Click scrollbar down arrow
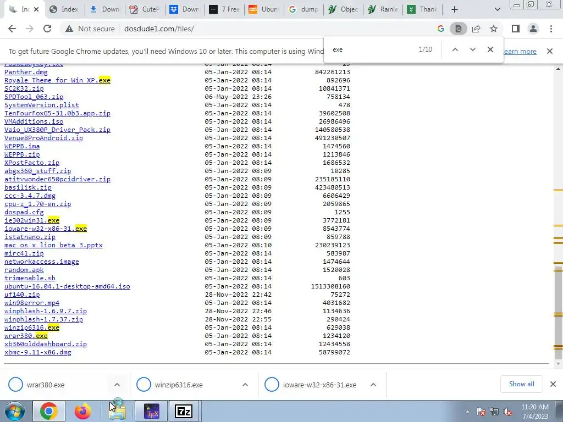Screen dimensions: 563x422 tap(558, 364)
